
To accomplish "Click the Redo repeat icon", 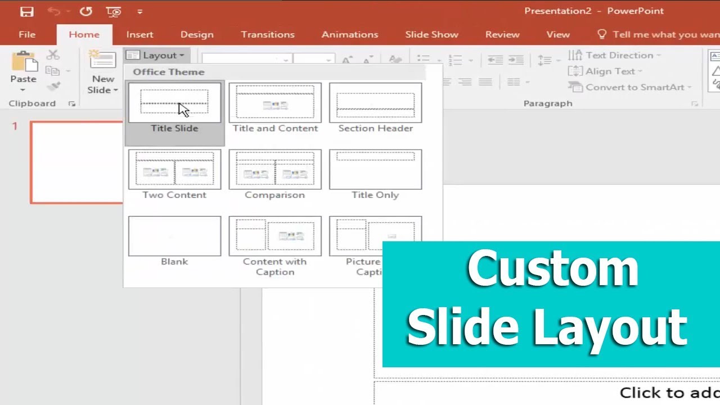I will pos(85,11).
